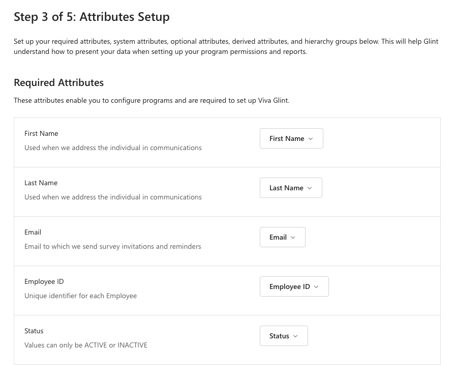Select the Employee ID attribute label
Viewport: 455px width, 376px height.
(x=44, y=281)
